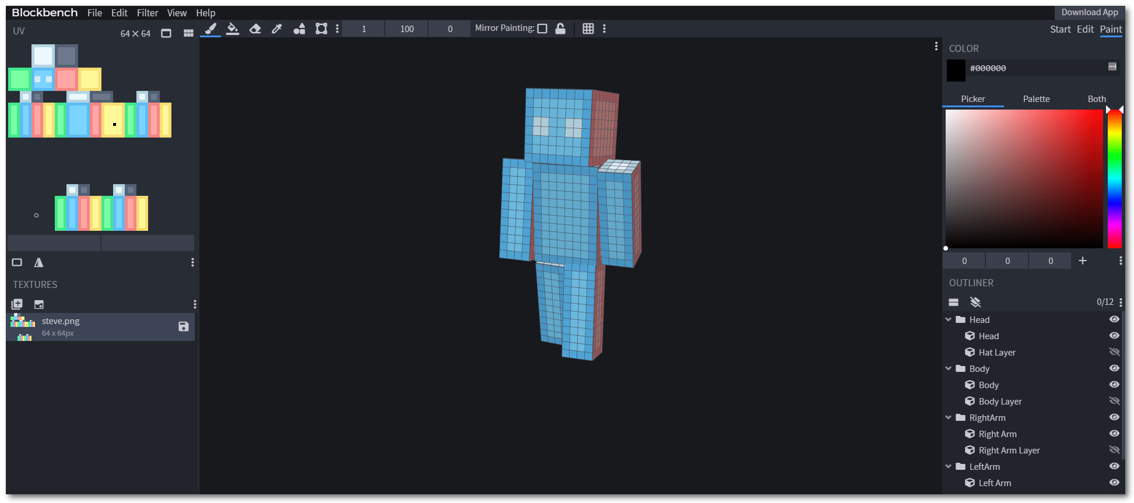The height and width of the screenshot is (503, 1134).
Task: Switch to the Both tab
Action: 1097,99
